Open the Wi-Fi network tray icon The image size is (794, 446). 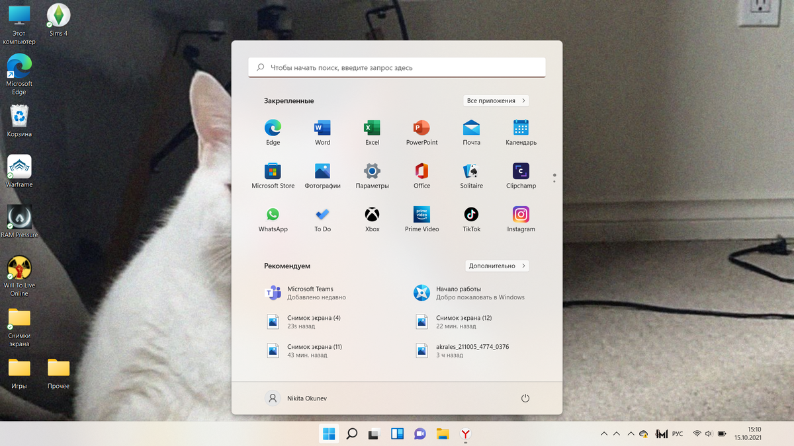point(697,434)
